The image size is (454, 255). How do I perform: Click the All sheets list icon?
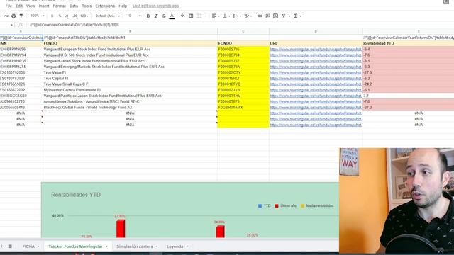tap(10, 246)
